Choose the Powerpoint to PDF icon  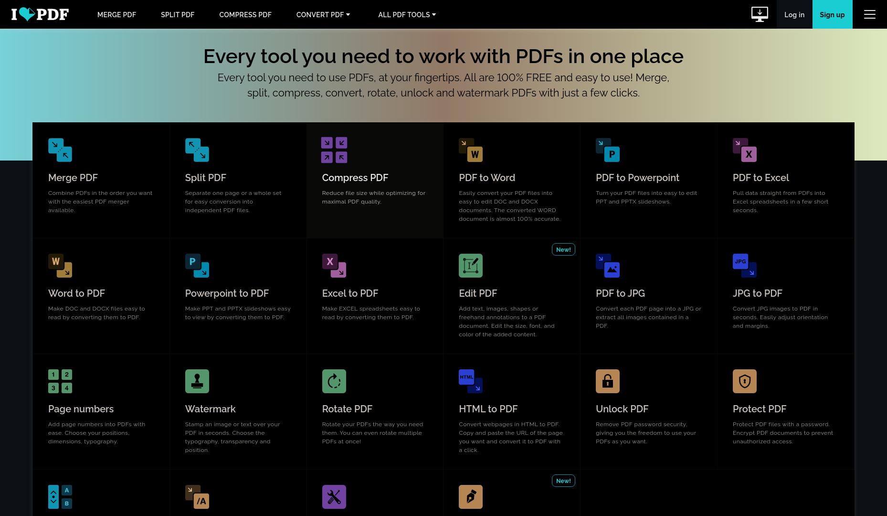[x=197, y=266]
